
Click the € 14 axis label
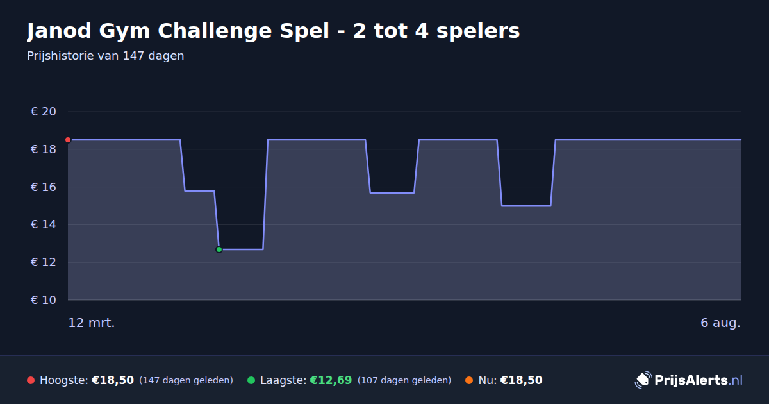pos(44,224)
